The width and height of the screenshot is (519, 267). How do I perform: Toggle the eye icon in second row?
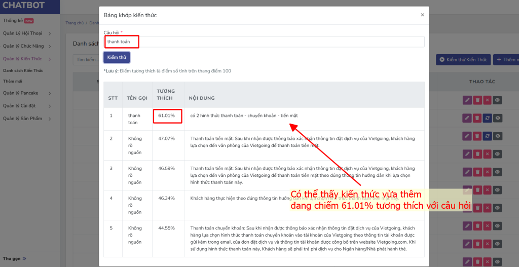pyautogui.click(x=498, y=118)
